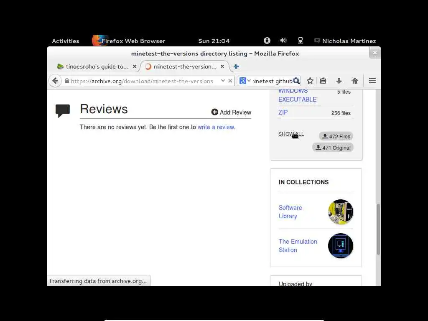This screenshot has height=321, width=428.
Task: Click the Reviews heading text
Action: (104, 109)
